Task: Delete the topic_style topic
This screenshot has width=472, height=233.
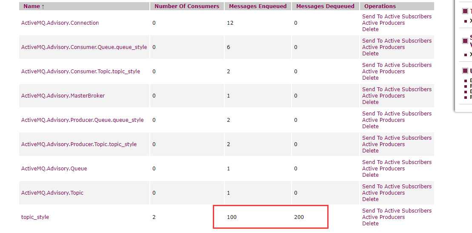Action: tap(370, 223)
